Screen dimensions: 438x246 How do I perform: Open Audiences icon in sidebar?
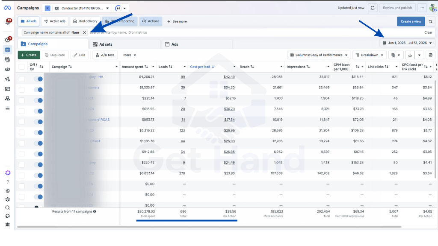pyautogui.click(x=8, y=69)
